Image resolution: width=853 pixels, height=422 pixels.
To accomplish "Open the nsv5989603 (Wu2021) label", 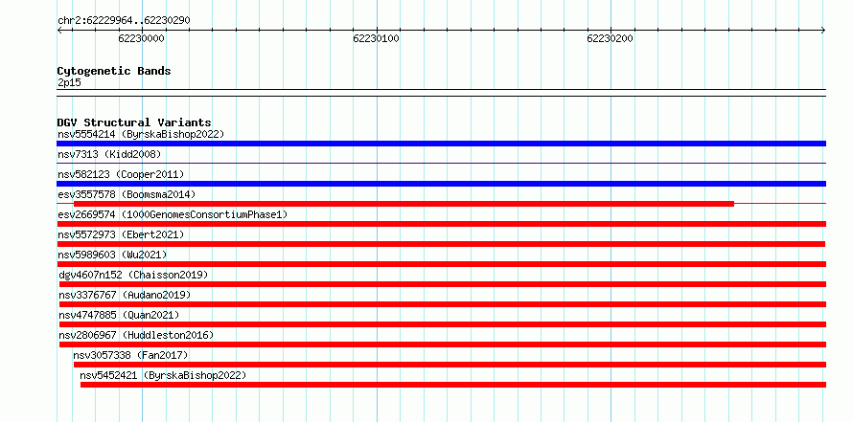I will [112, 255].
